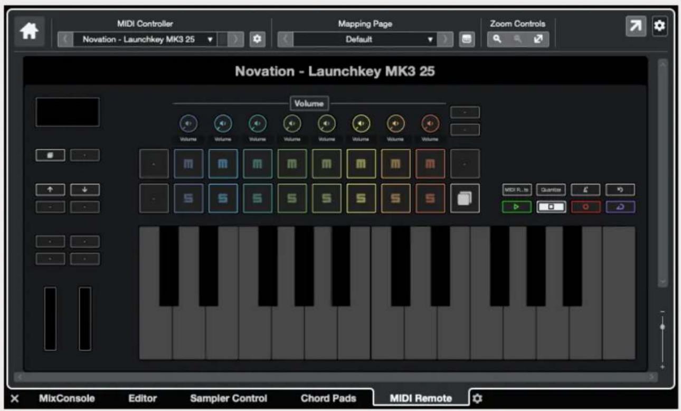The width and height of the screenshot is (681, 411).
Task: Click the sixth Volume knob (yellow)
Action: click(362, 124)
